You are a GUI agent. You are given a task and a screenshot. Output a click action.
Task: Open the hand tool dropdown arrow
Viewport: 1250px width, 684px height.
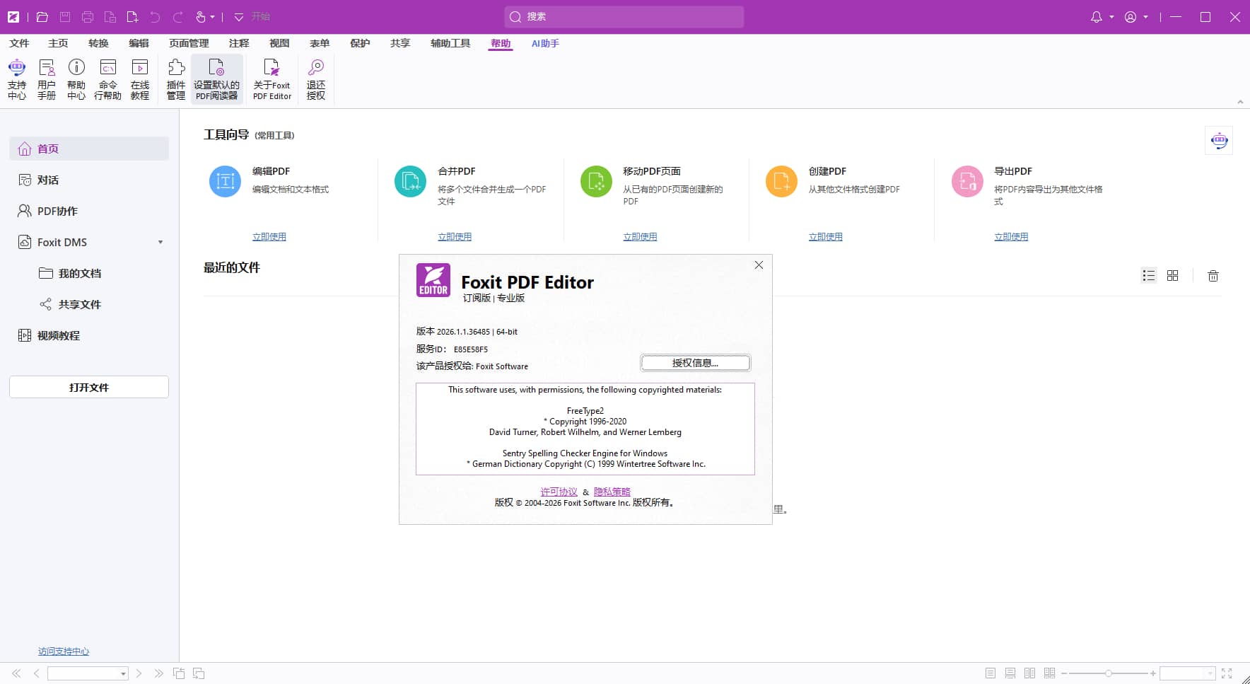tap(212, 17)
